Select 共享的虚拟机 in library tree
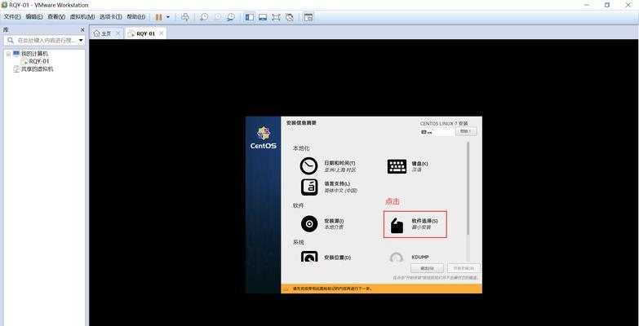The height and width of the screenshot is (326, 639). tap(37, 68)
